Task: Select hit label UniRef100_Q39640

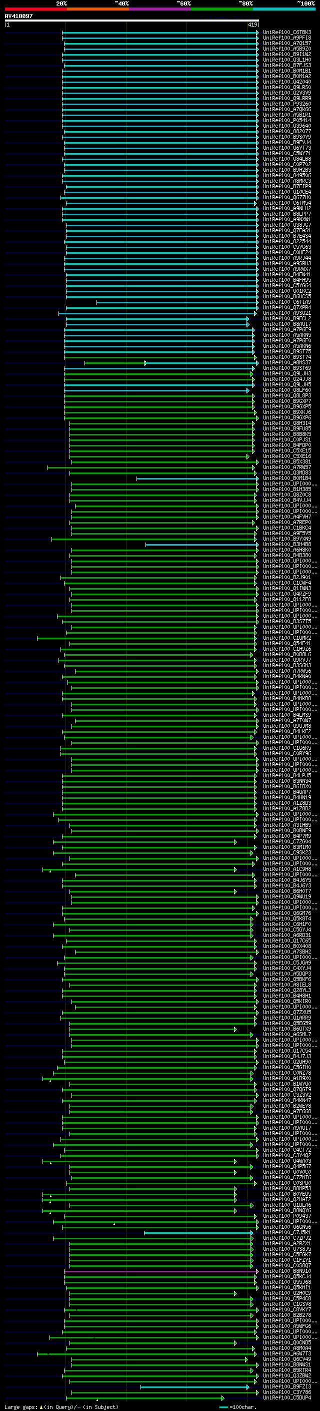Action: click(286, 126)
